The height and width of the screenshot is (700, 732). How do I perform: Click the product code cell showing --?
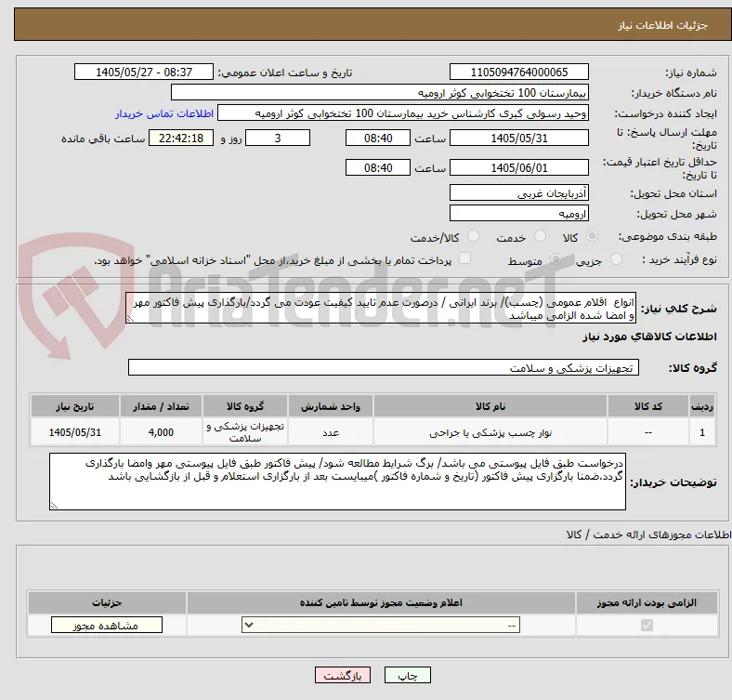[648, 432]
